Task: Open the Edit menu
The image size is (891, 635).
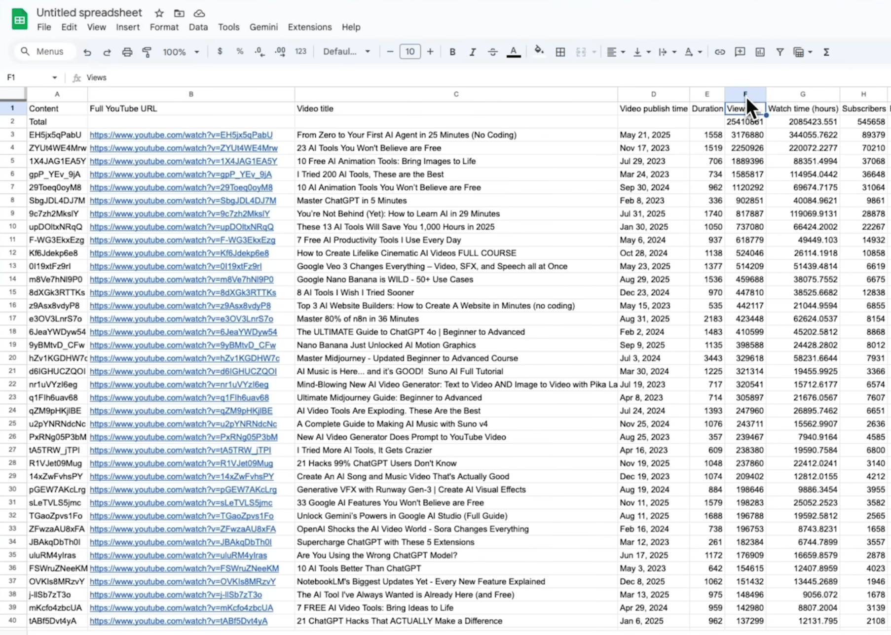Action: point(69,27)
